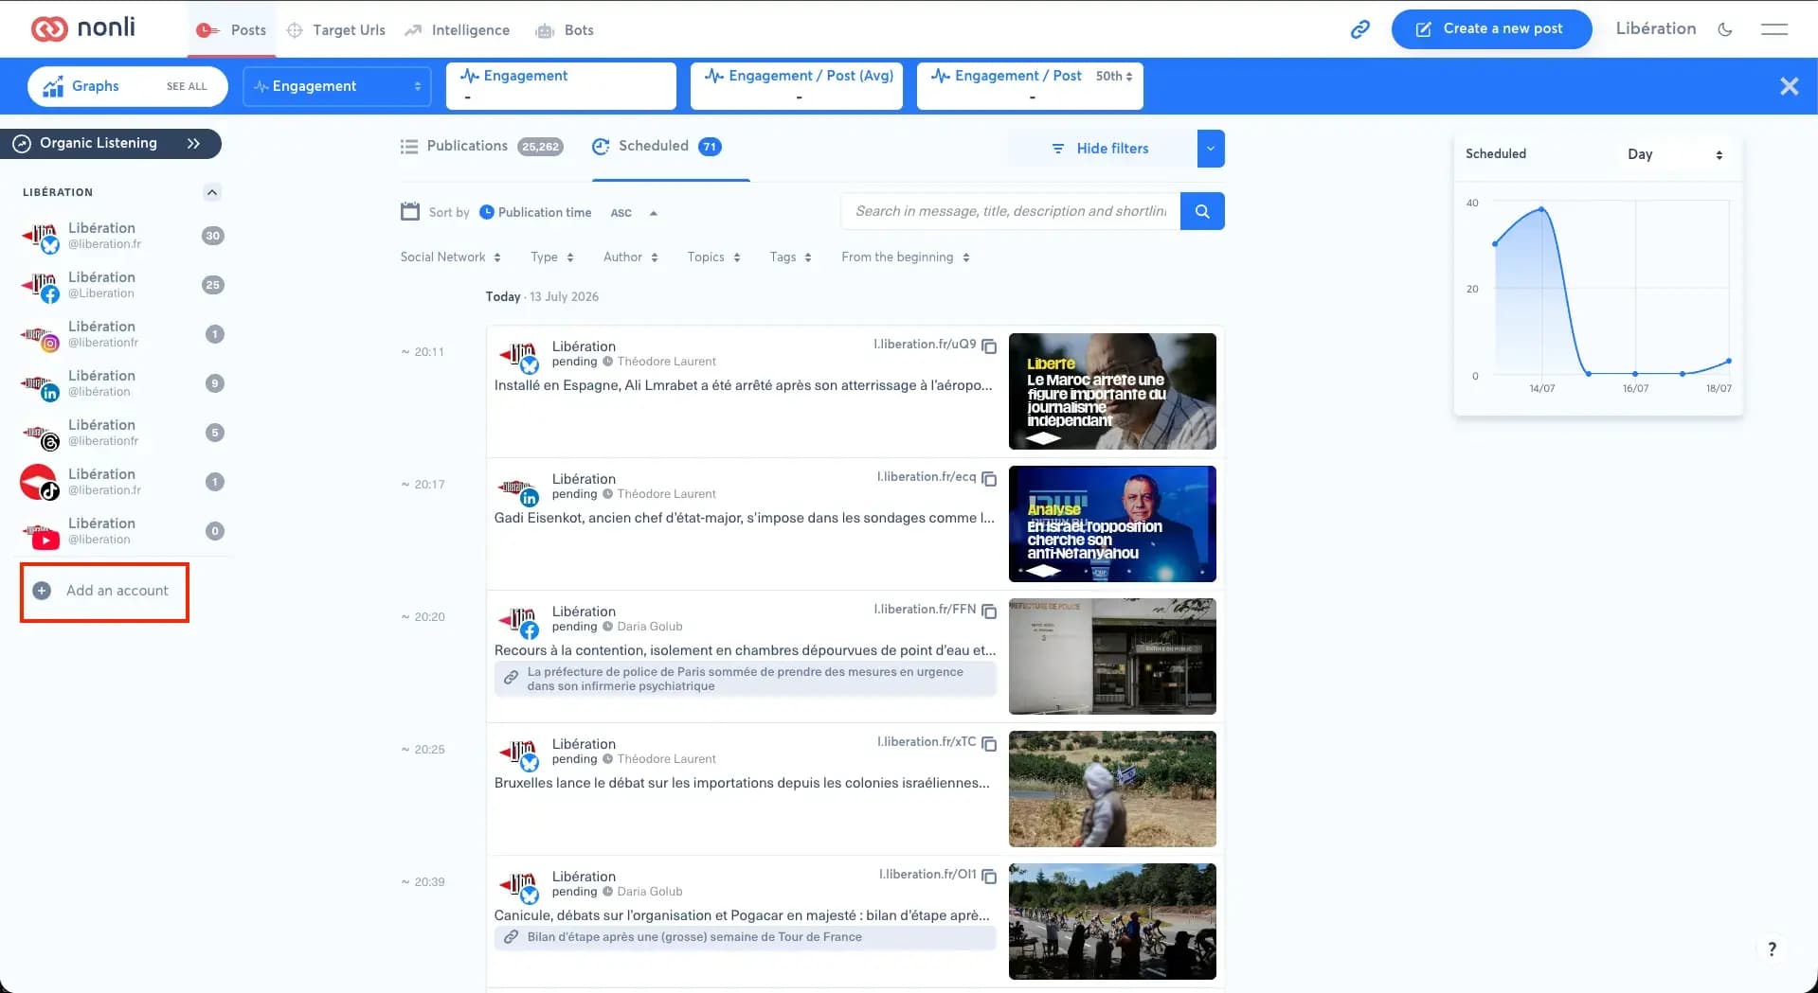This screenshot has width=1818, height=993.
Task: Open the From the beginning date filter
Action: [x=905, y=257]
